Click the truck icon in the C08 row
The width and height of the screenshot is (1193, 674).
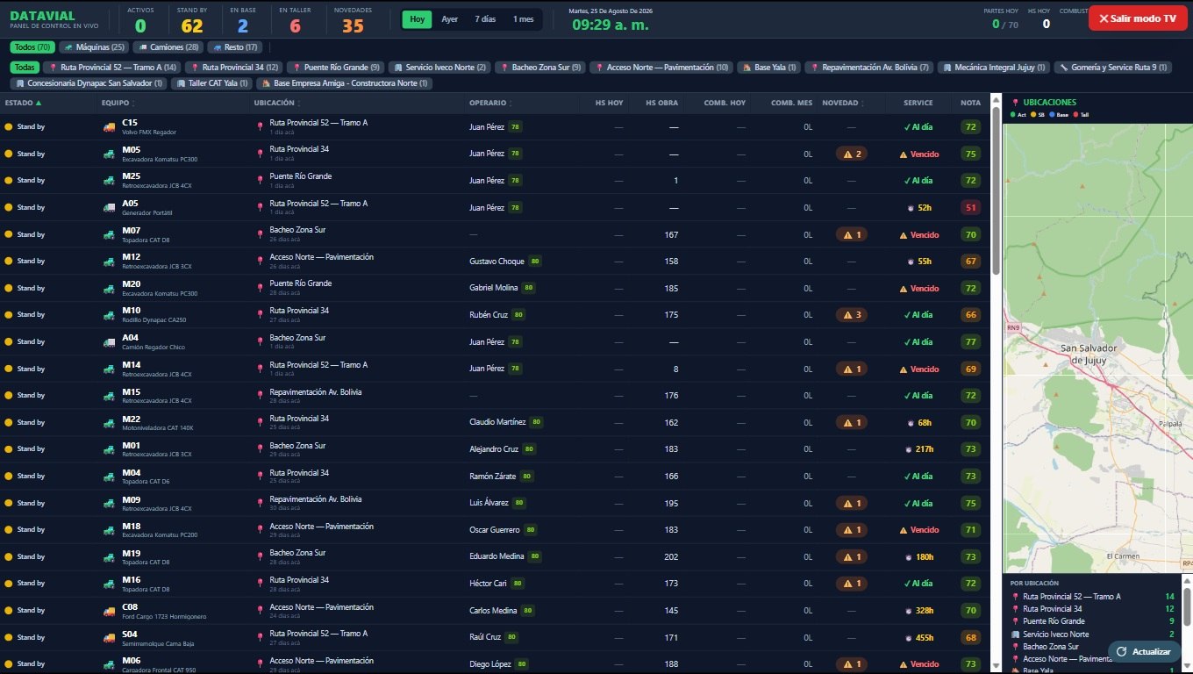tap(109, 611)
